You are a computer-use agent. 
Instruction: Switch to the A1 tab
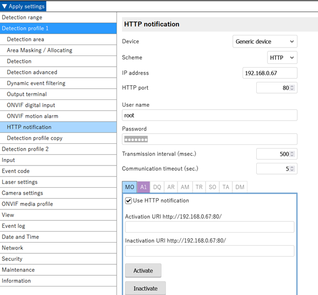[143, 187]
